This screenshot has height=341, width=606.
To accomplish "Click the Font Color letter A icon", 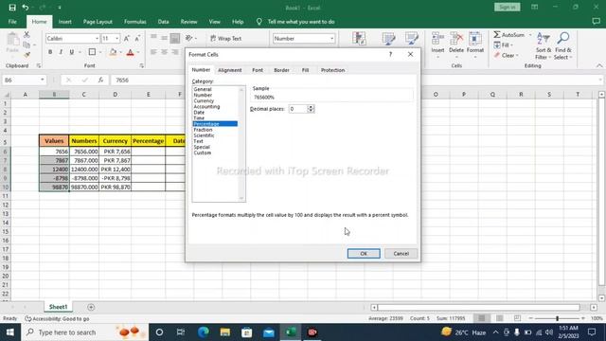I will 131,52.
